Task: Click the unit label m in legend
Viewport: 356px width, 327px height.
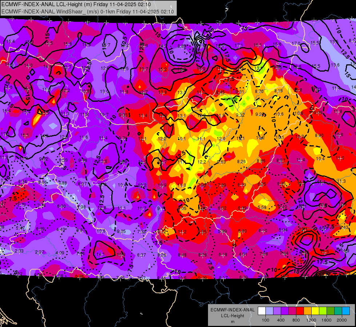Action: [232, 322]
